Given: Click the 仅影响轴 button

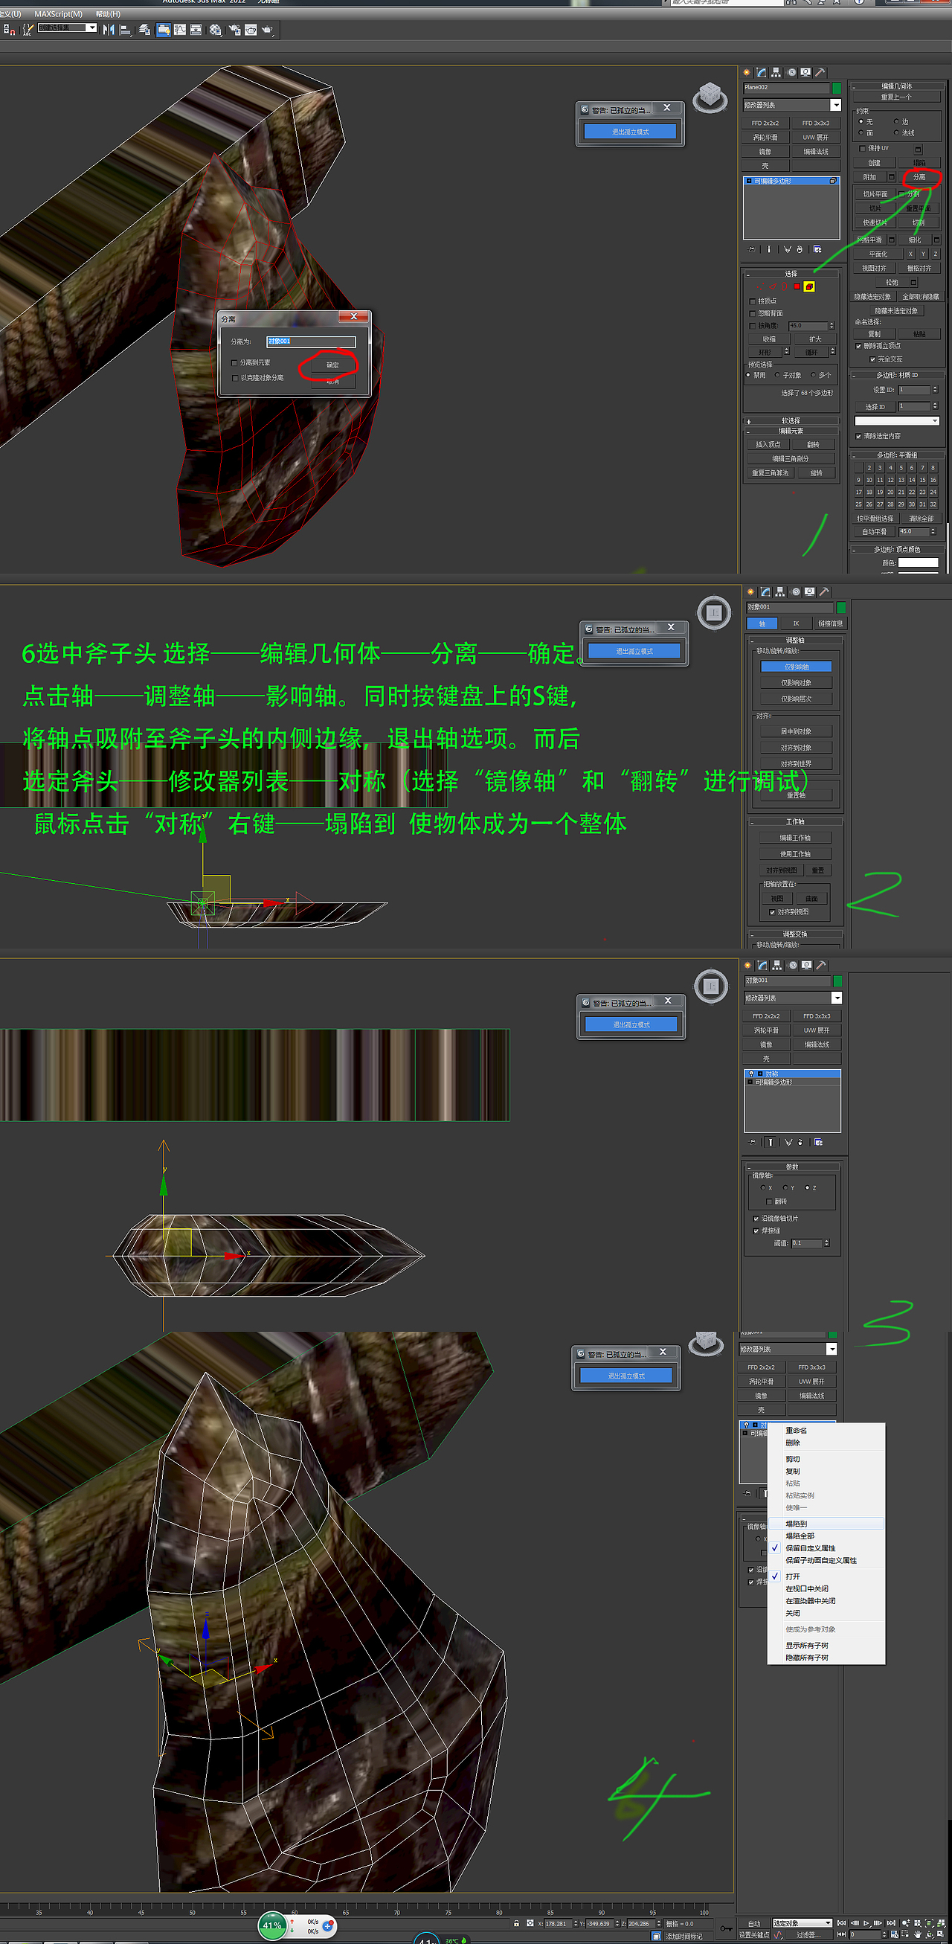Looking at the screenshot, I should click(797, 667).
